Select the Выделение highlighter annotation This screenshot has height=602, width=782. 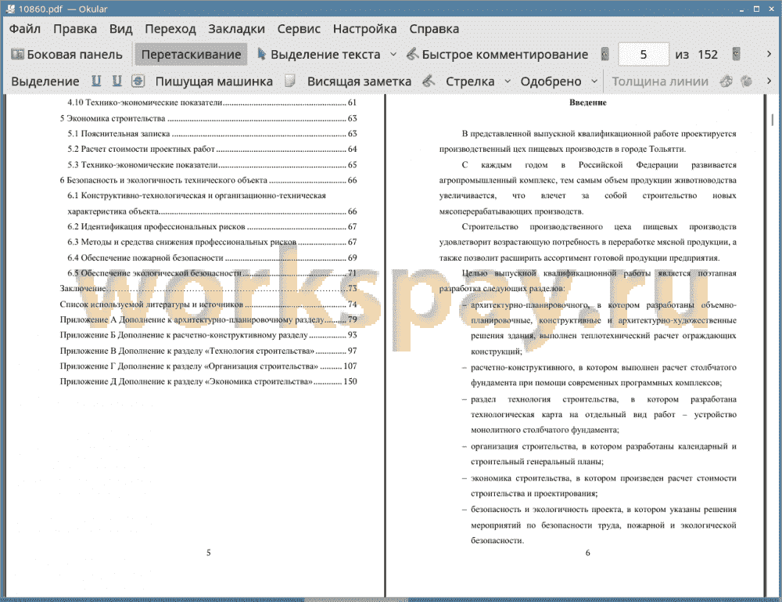pyautogui.click(x=45, y=81)
